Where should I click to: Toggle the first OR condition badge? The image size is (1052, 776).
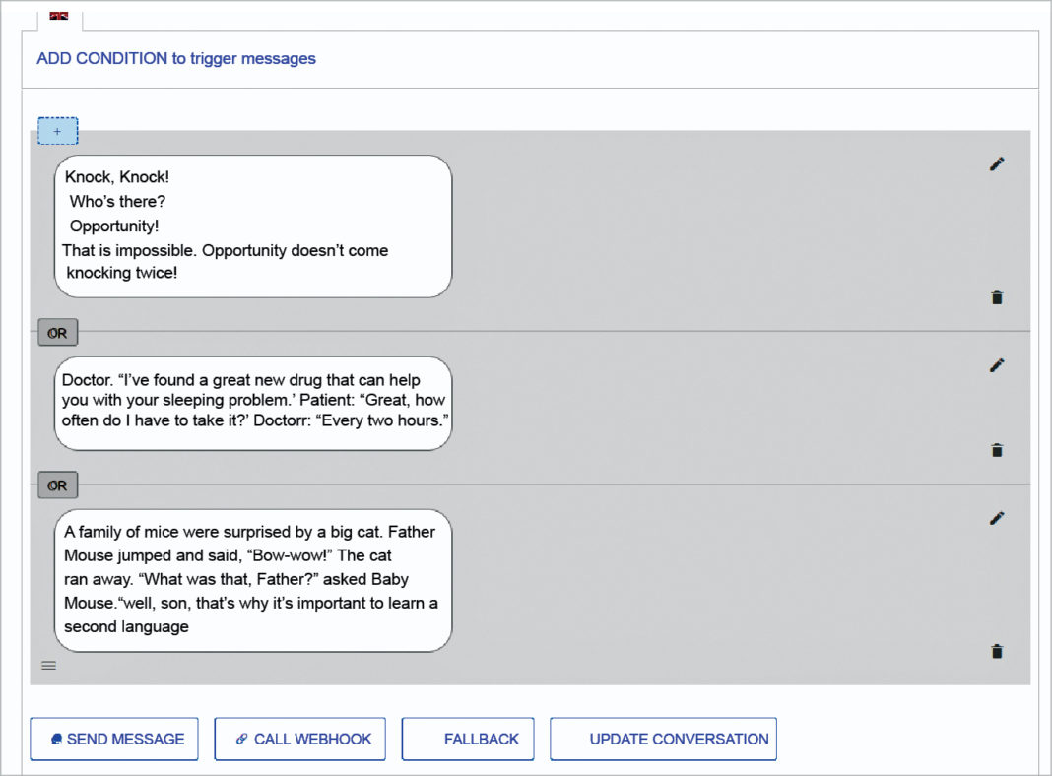pos(56,332)
